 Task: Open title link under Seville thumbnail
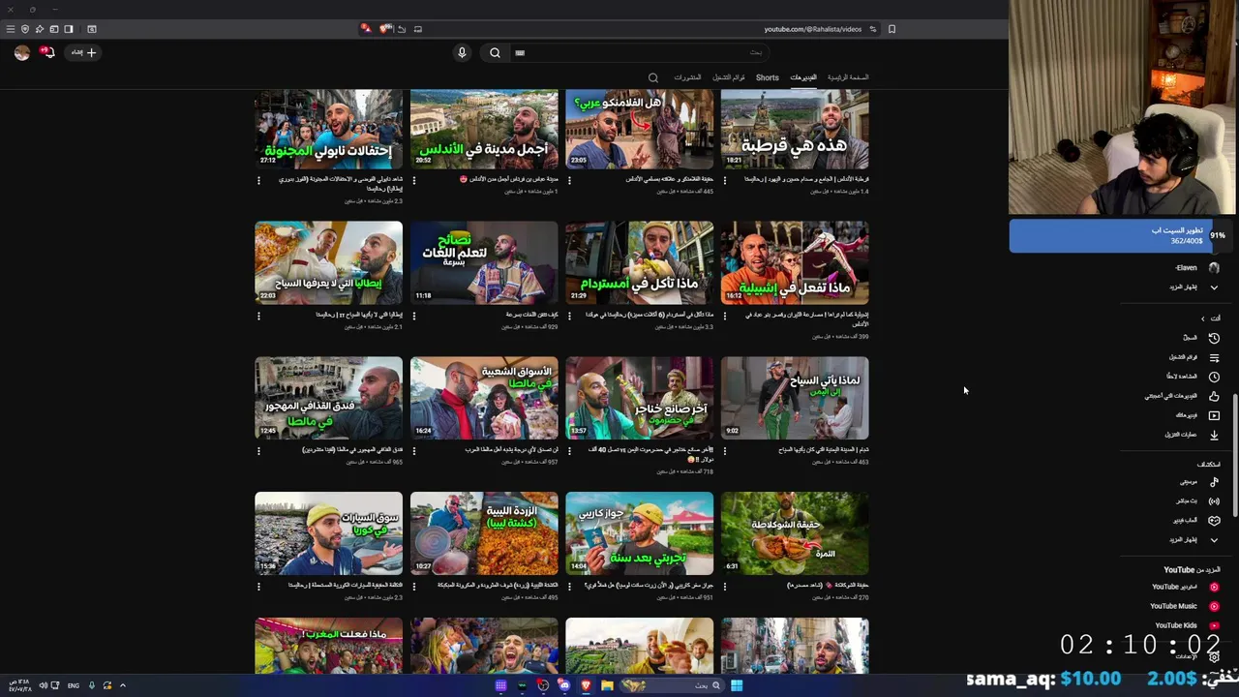click(x=807, y=318)
